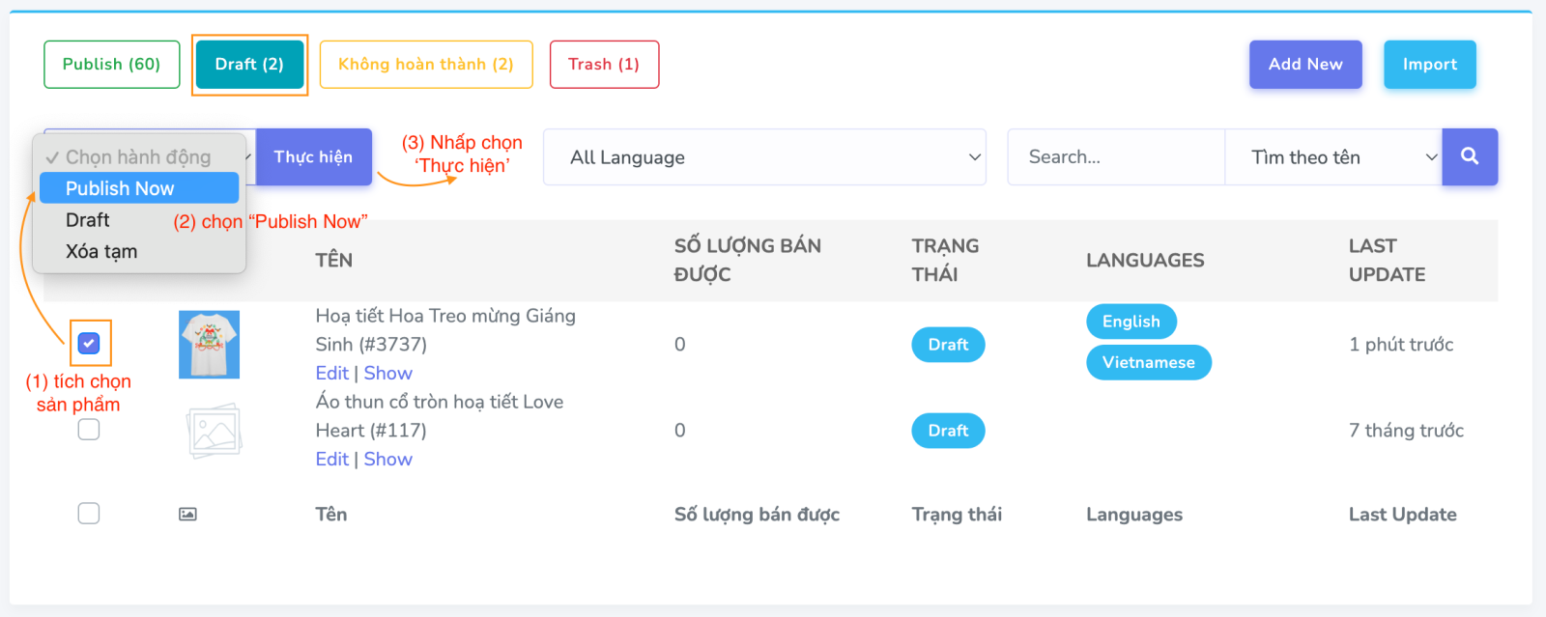Tick the checkbox for product #117

[x=89, y=430]
